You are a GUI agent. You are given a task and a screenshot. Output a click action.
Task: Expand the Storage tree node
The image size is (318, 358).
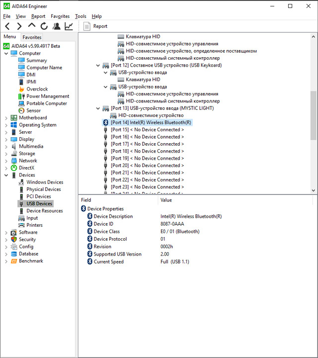6,154
